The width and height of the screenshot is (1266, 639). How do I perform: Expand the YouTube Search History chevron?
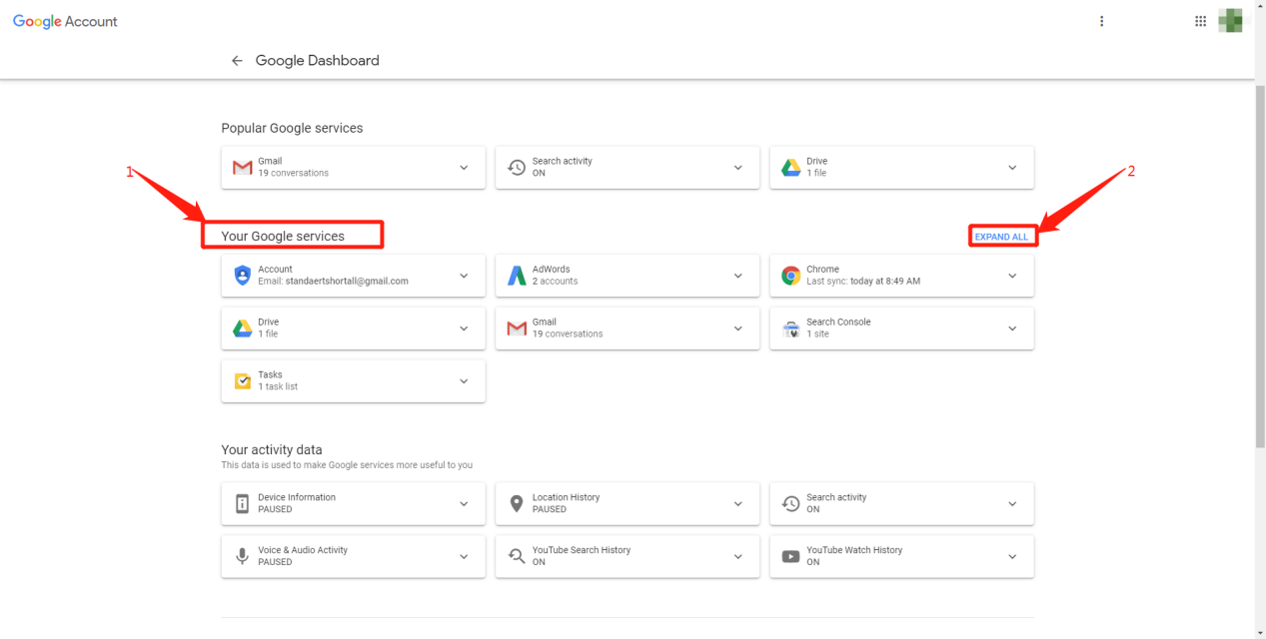[x=737, y=557]
